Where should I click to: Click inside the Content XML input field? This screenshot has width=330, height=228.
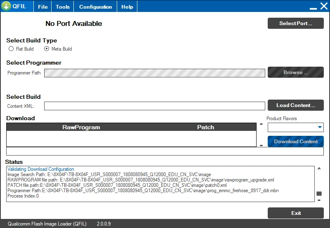point(154,106)
